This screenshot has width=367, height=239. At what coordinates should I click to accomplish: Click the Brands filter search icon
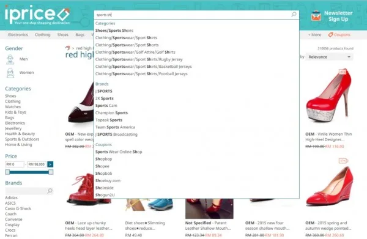(50, 191)
